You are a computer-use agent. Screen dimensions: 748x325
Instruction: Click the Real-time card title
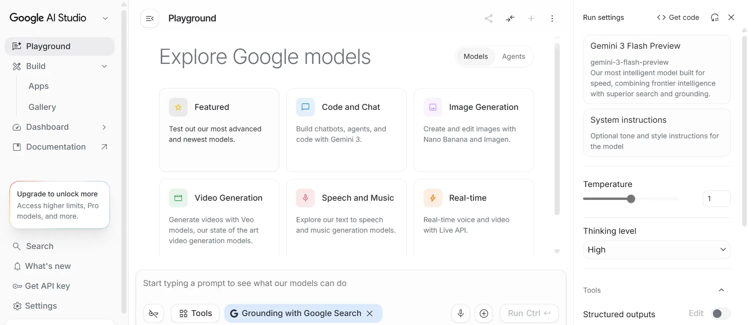coord(468,198)
